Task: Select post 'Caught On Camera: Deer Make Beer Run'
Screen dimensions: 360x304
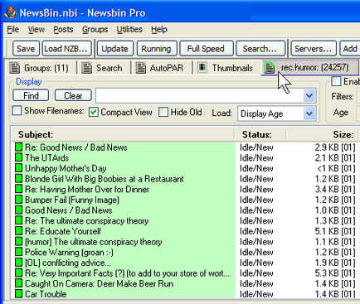Action: click(100, 283)
